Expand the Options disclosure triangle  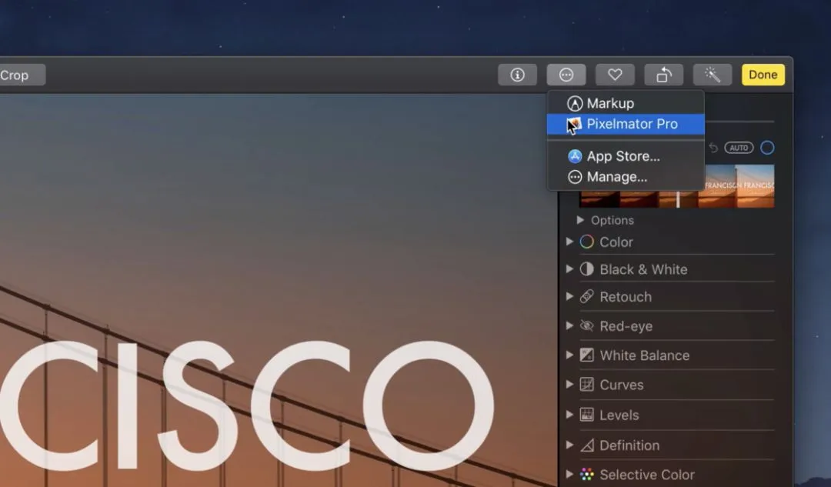(x=580, y=219)
